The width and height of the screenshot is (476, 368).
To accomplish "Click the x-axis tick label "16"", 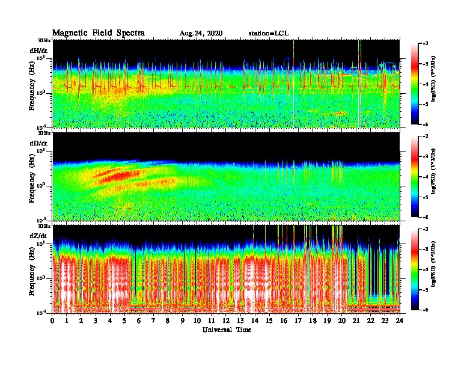I will click(284, 320).
